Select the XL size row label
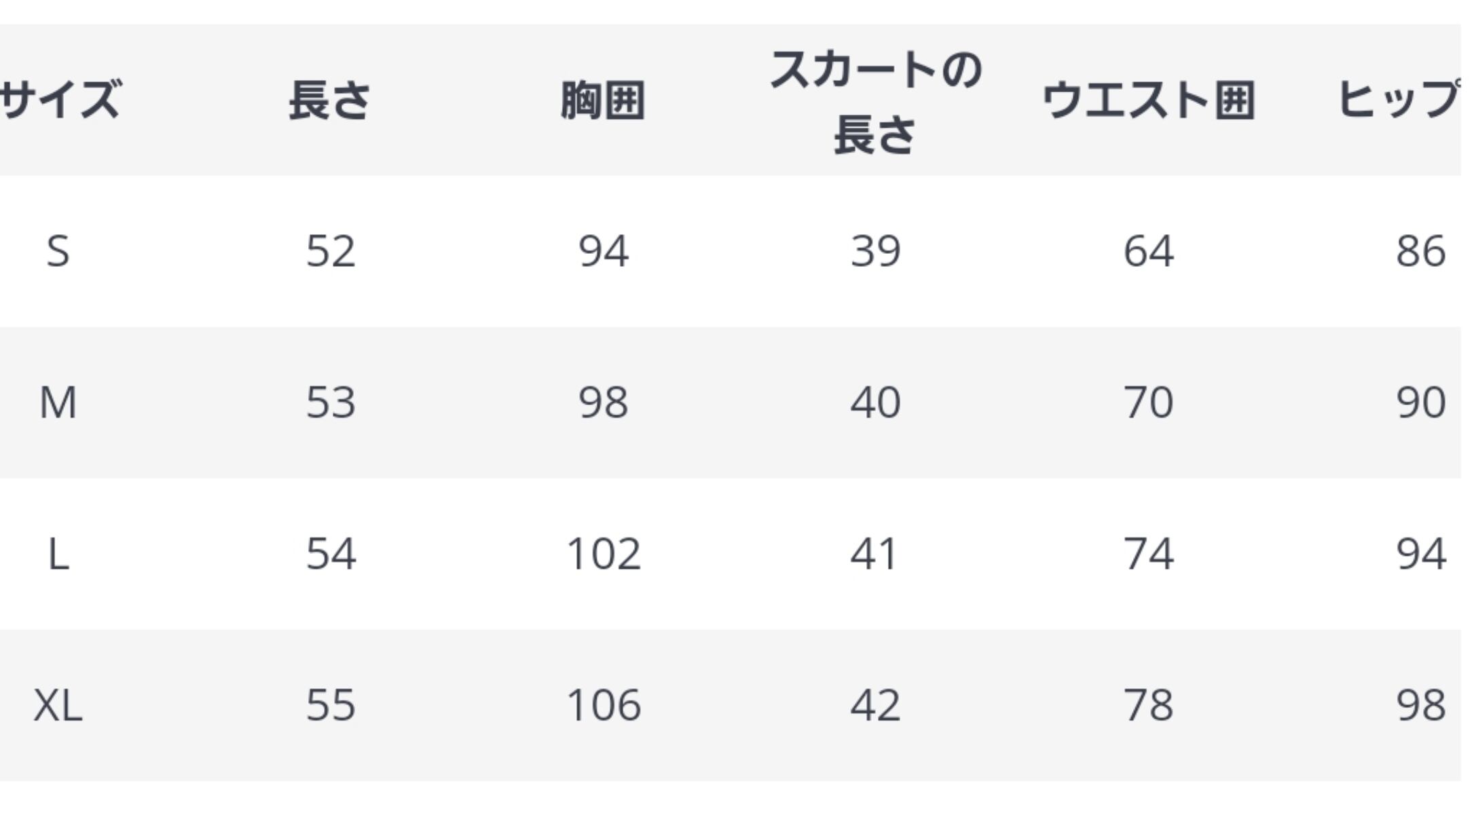1474x828 pixels. [58, 705]
